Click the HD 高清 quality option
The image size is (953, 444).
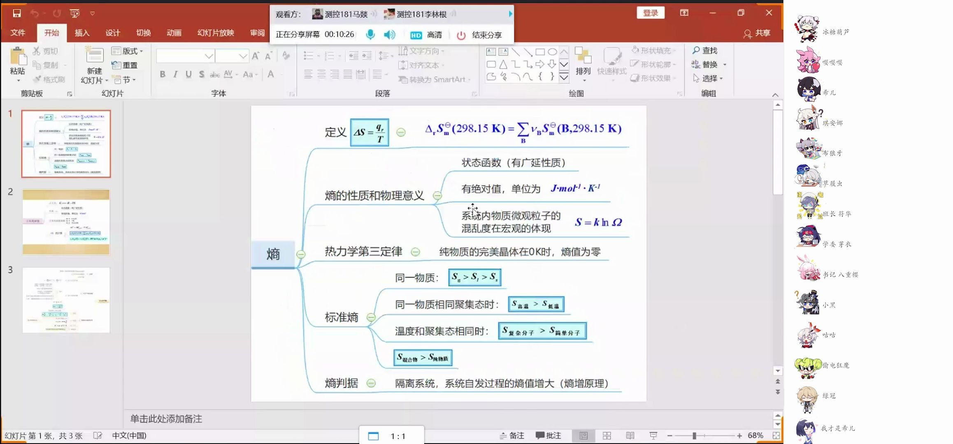point(426,35)
